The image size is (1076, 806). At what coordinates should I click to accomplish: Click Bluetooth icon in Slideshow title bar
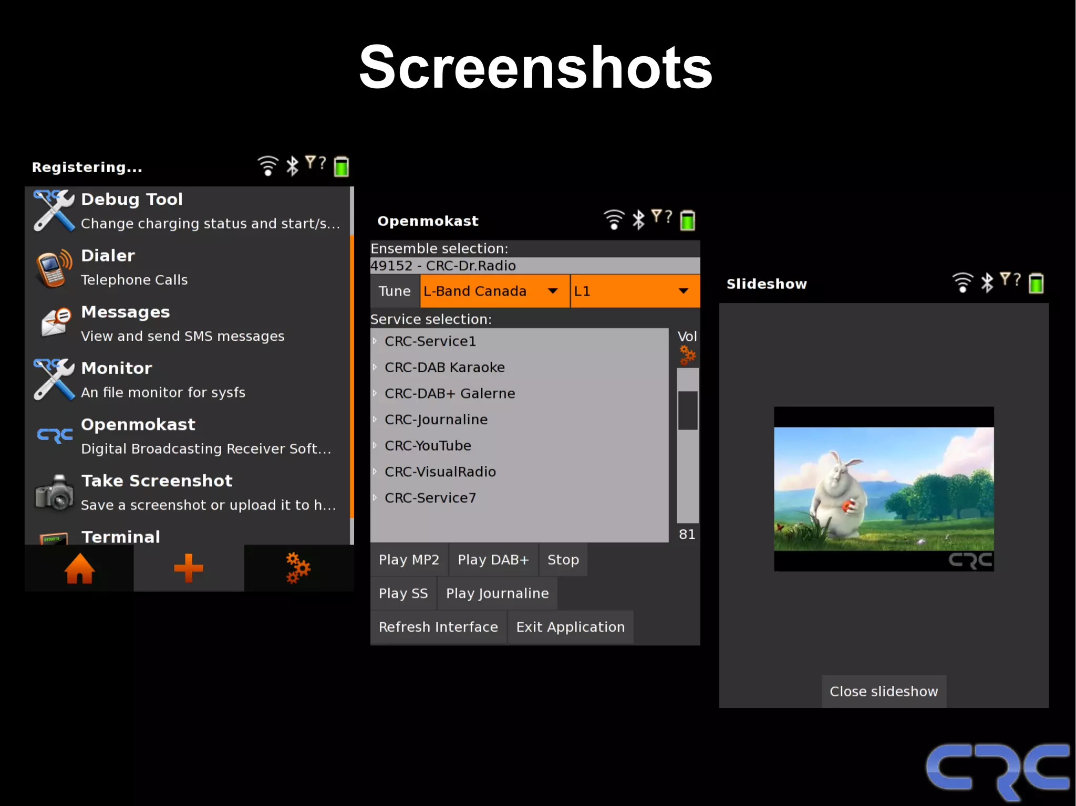[987, 282]
